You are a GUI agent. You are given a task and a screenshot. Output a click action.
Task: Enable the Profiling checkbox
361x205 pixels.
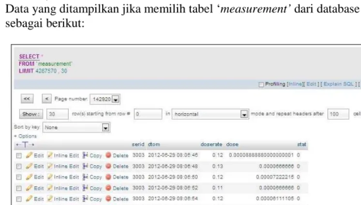coord(261,85)
